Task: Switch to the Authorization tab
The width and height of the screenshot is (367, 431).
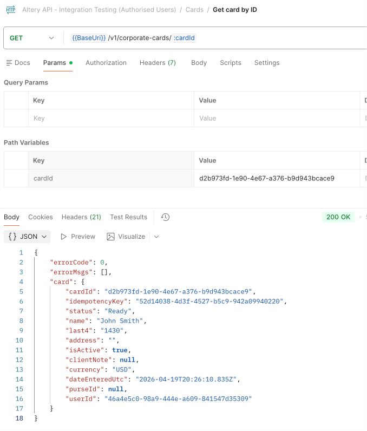Action: [106, 63]
